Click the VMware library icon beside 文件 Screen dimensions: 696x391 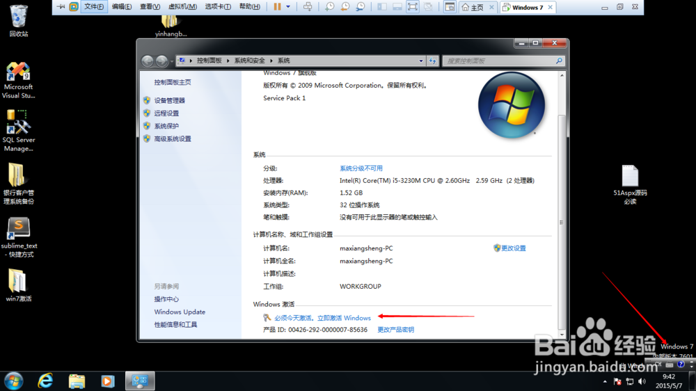(x=74, y=7)
